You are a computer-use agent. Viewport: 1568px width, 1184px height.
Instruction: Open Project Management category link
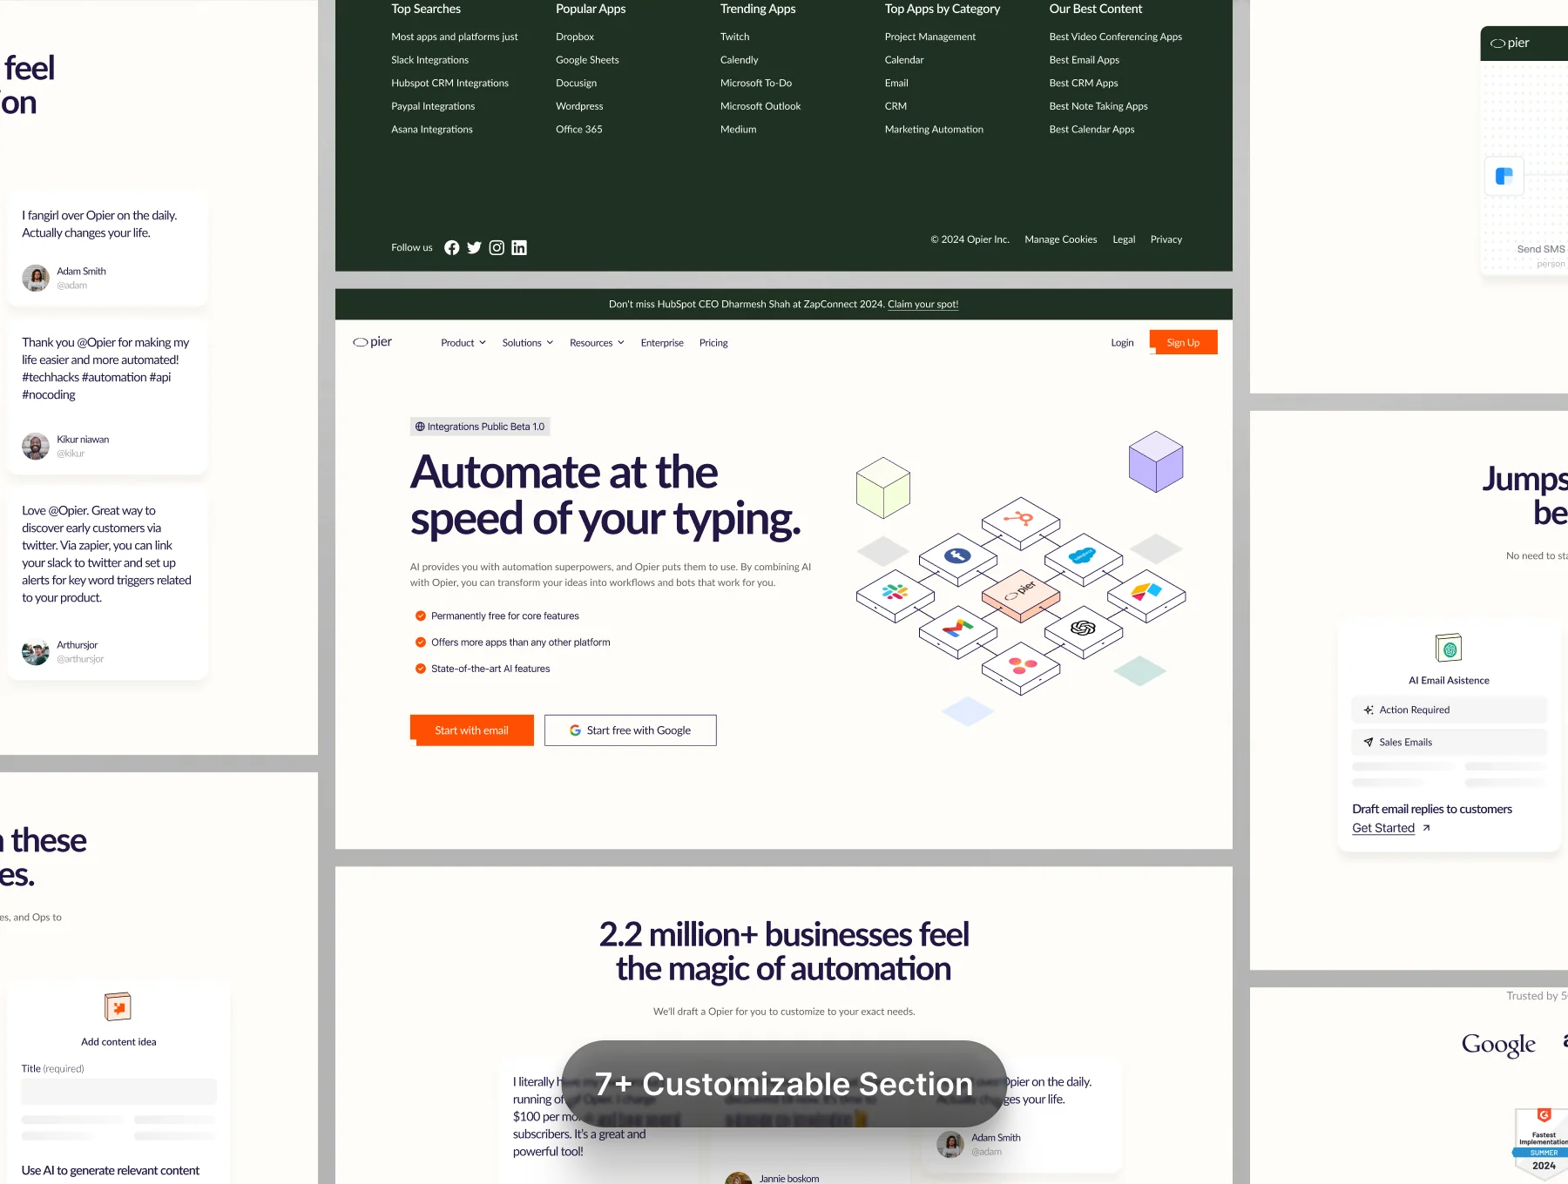tap(929, 37)
